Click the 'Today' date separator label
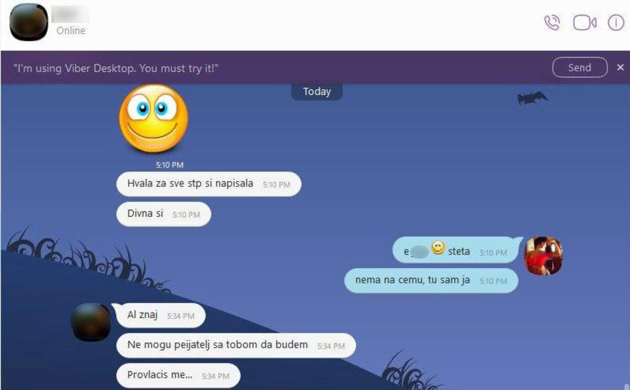The width and height of the screenshot is (630, 390). 317,91
